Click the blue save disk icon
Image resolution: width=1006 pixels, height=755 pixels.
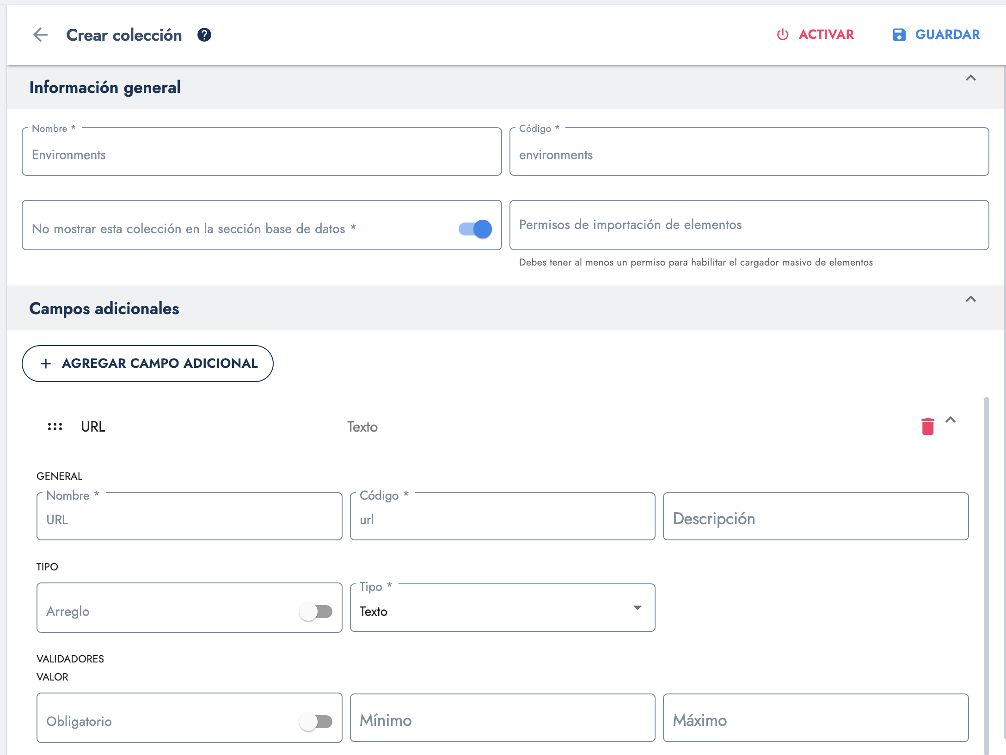(899, 35)
